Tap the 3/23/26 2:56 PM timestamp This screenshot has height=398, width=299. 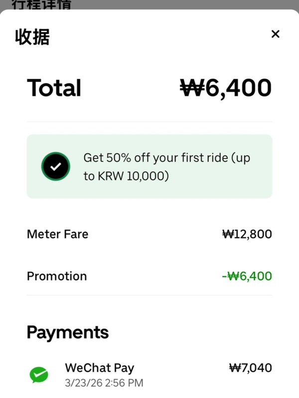click(x=104, y=383)
